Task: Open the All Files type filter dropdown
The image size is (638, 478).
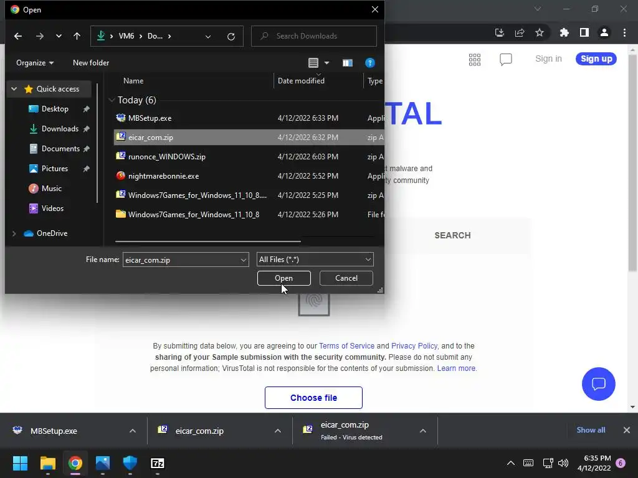Action: [x=315, y=260]
